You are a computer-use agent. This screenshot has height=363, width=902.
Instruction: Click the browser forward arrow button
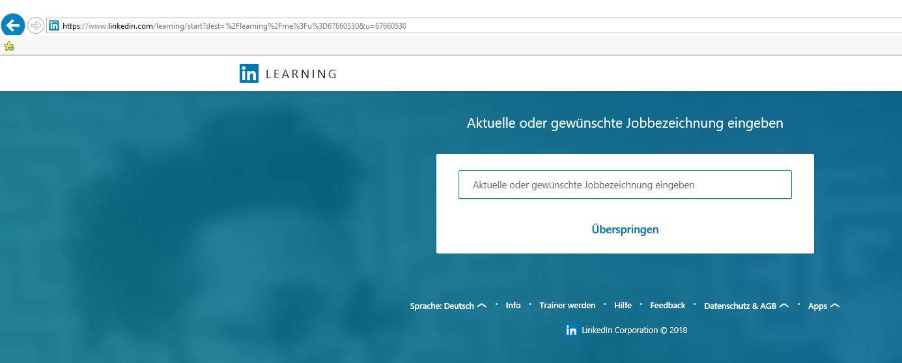tap(36, 25)
